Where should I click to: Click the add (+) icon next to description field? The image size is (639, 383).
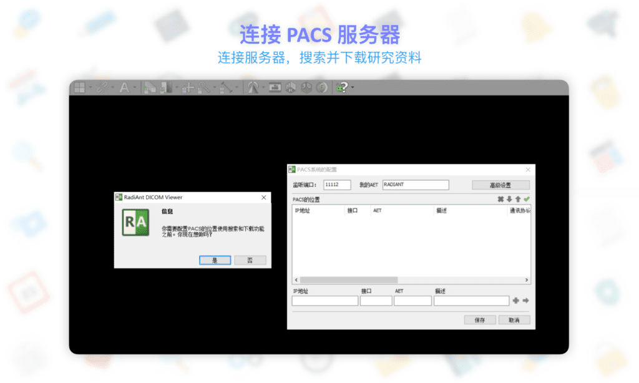tap(517, 300)
